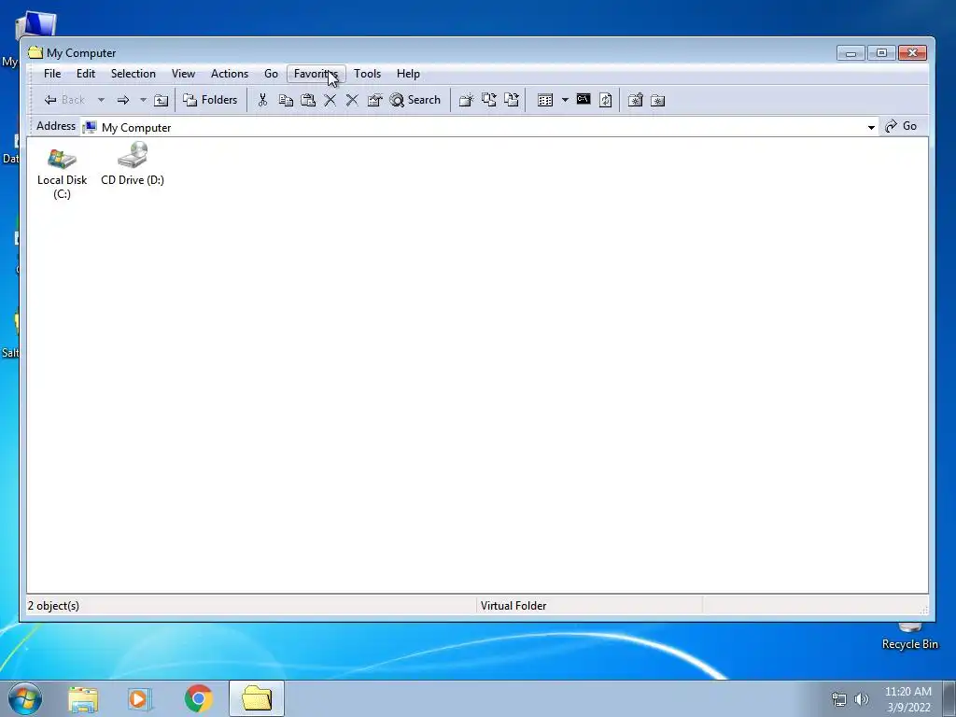This screenshot has width=956, height=717.
Task: Click the active folder app on taskbar
Action: click(x=257, y=698)
